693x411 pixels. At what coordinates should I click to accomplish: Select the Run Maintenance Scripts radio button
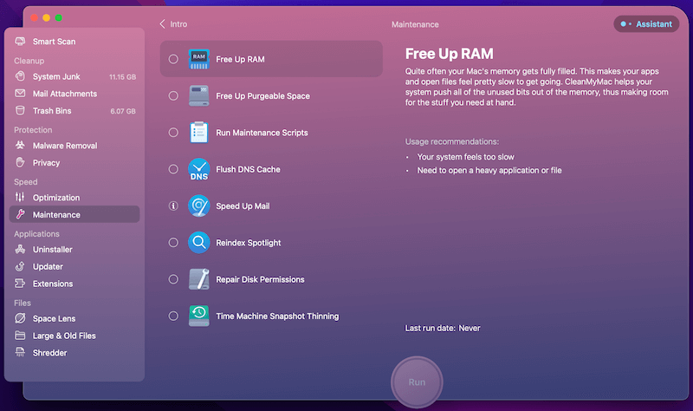coord(173,133)
